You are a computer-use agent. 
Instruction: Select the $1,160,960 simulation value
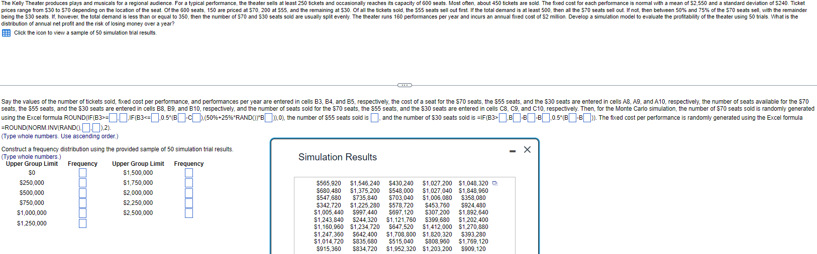pos(329,227)
